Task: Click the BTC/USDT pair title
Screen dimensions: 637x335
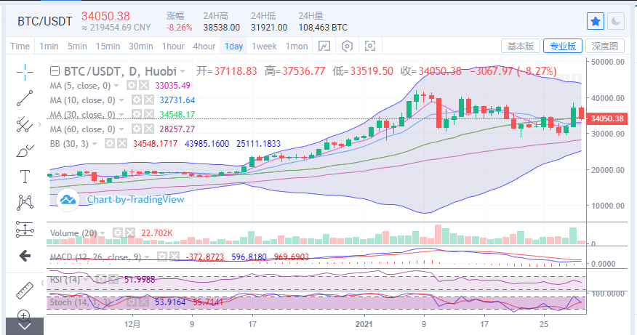Action: point(44,21)
